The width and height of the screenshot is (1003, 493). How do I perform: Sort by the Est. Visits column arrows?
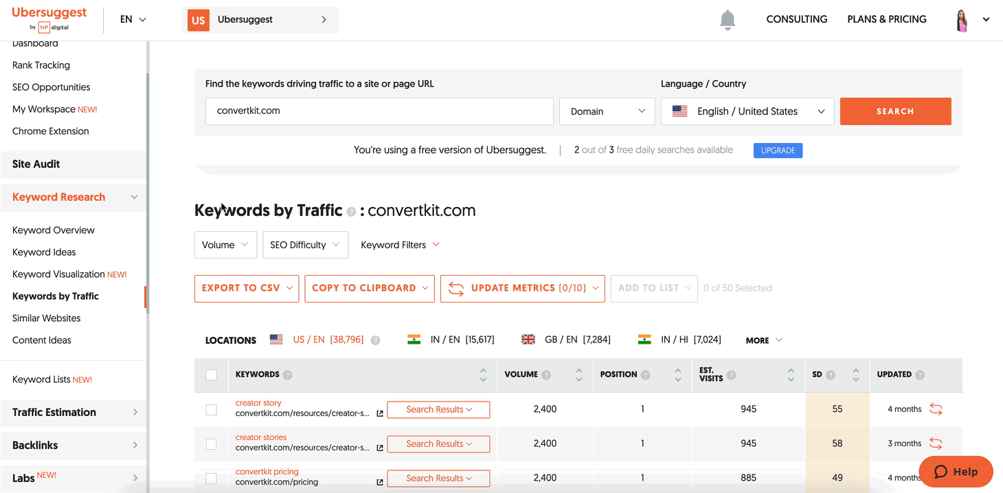point(791,375)
